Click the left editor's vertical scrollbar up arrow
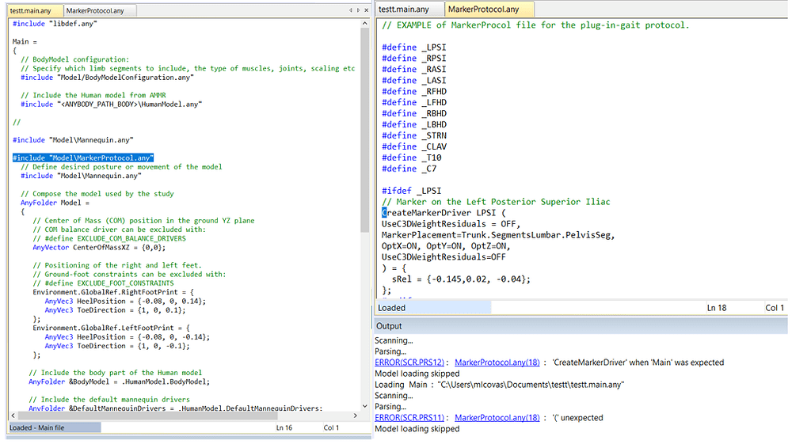The height and width of the screenshot is (448, 811). (x=365, y=23)
